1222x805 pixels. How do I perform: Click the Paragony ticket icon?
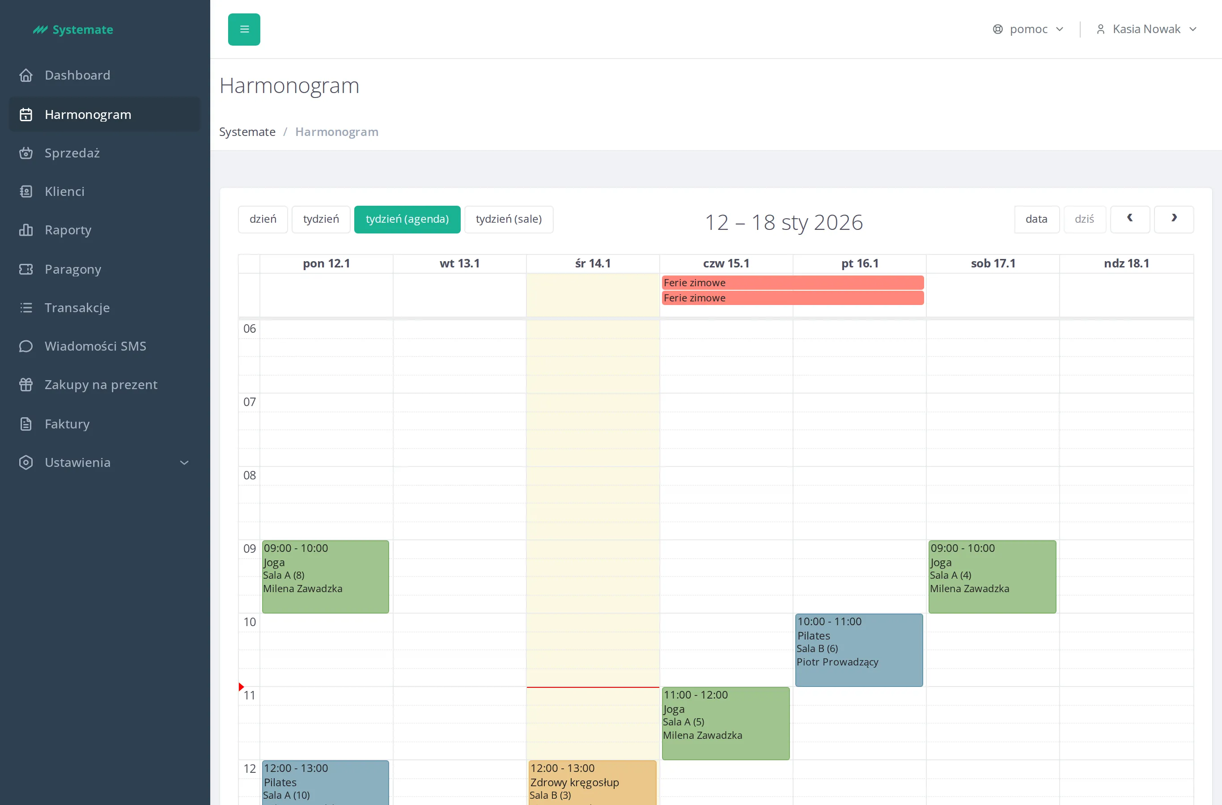click(x=25, y=269)
